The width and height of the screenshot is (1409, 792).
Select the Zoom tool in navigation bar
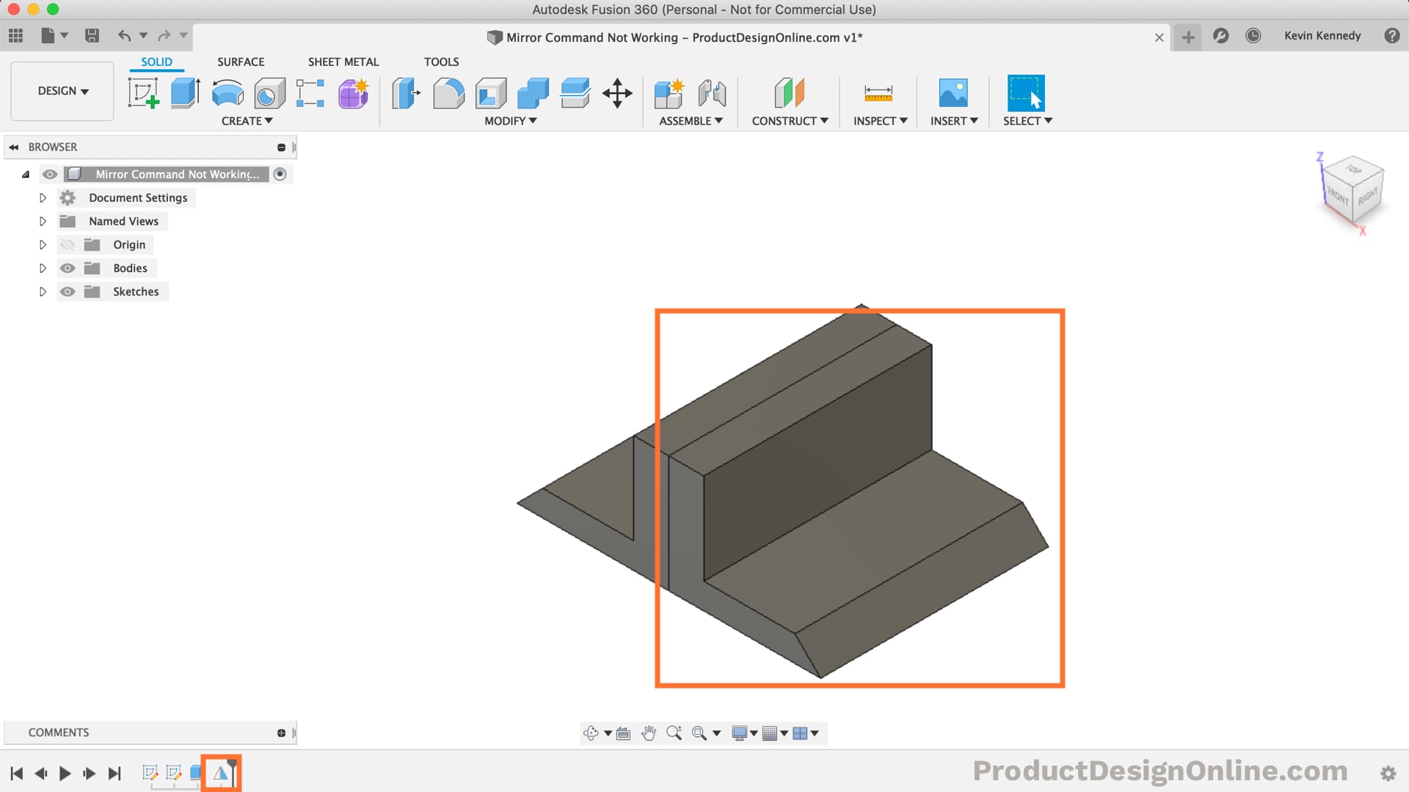pos(674,733)
